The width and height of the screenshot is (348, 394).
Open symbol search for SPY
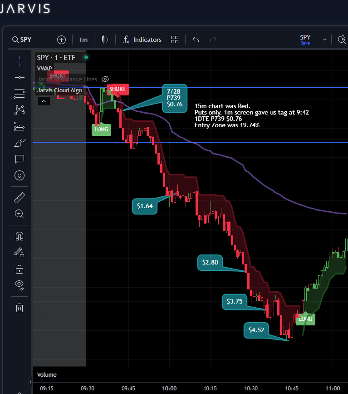[x=22, y=40]
